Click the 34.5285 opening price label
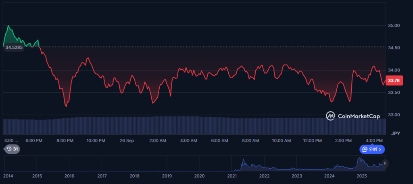Screen dimensions: 413x184 pos(14,47)
